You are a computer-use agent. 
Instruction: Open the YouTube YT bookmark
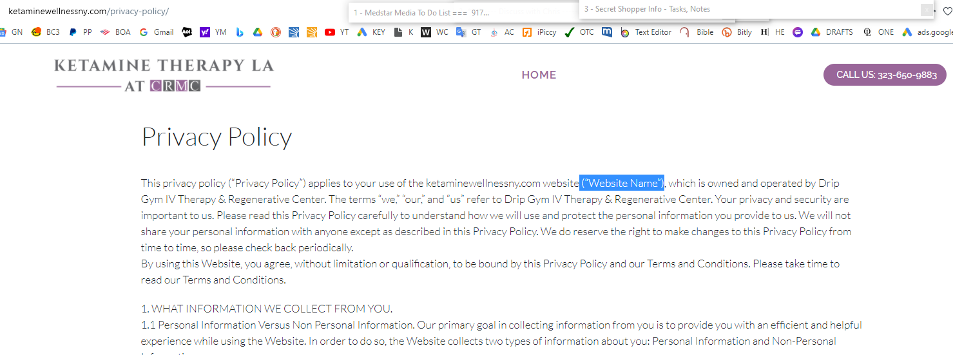[x=337, y=32]
